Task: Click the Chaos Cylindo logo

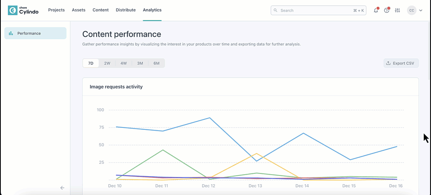Action: pos(23,10)
